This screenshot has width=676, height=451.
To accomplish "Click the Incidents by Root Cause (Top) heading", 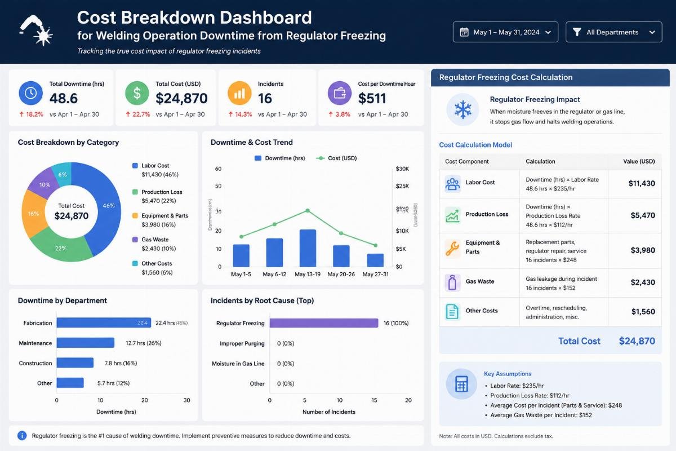I will coord(263,300).
